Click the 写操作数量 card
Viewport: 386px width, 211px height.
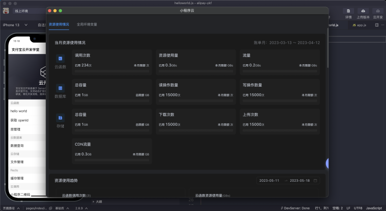point(280,92)
